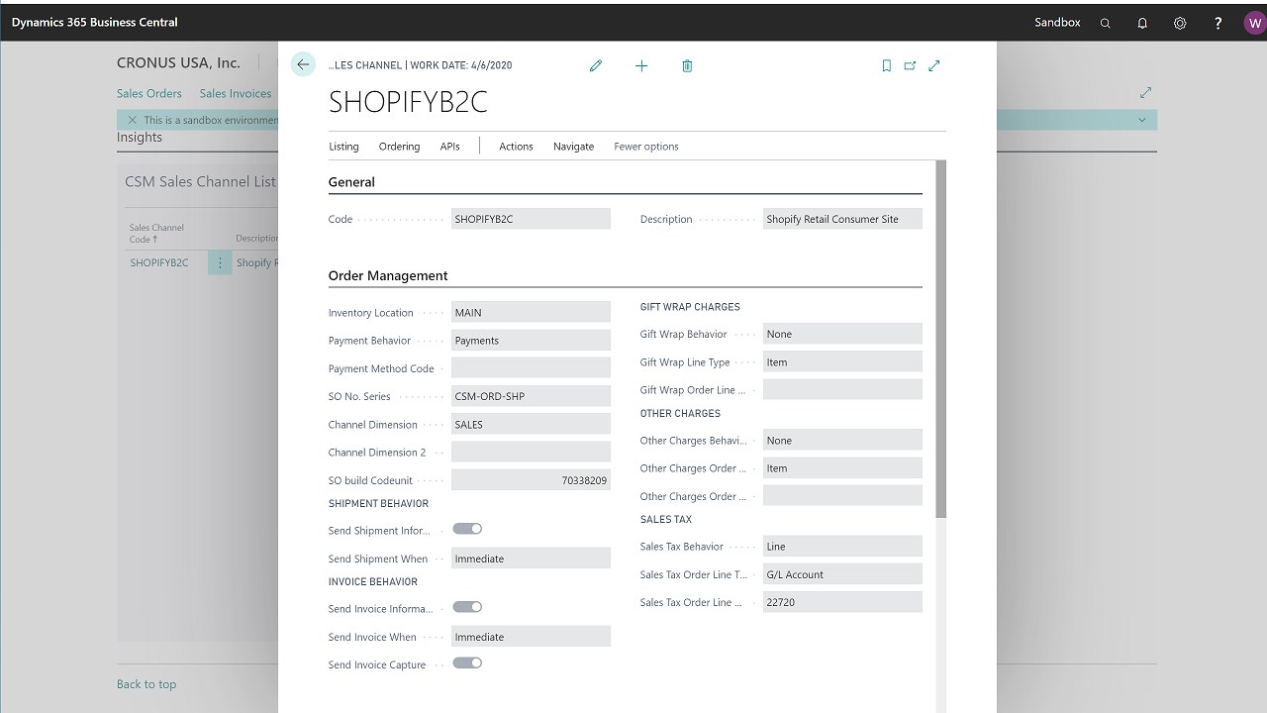Create a new record with plus icon
The width and height of the screenshot is (1267, 713).
pyautogui.click(x=641, y=65)
